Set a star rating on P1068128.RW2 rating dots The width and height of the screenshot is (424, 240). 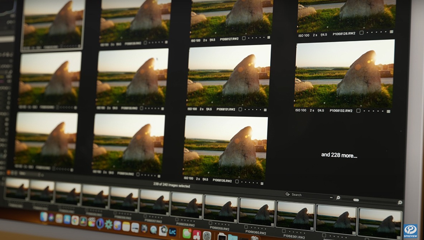pos(376,33)
